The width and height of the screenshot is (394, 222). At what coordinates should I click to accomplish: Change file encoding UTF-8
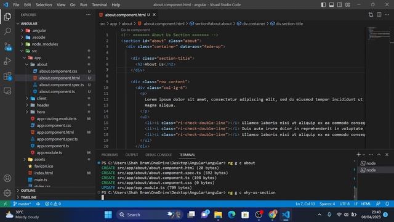tap(345, 204)
